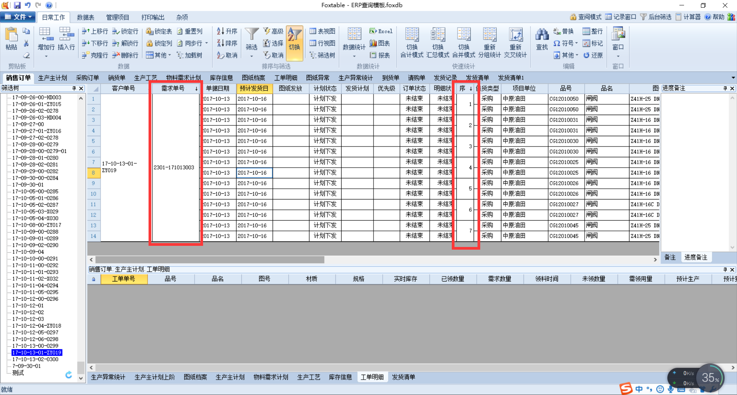Screen dimensions: 737x395
Task: Open the 表视图 table view
Action: point(322,31)
